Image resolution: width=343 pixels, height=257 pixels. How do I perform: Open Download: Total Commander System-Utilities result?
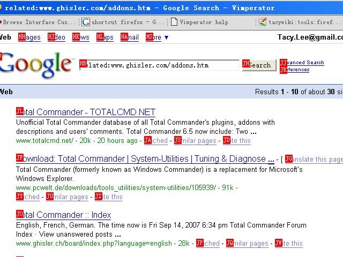(x=145, y=158)
